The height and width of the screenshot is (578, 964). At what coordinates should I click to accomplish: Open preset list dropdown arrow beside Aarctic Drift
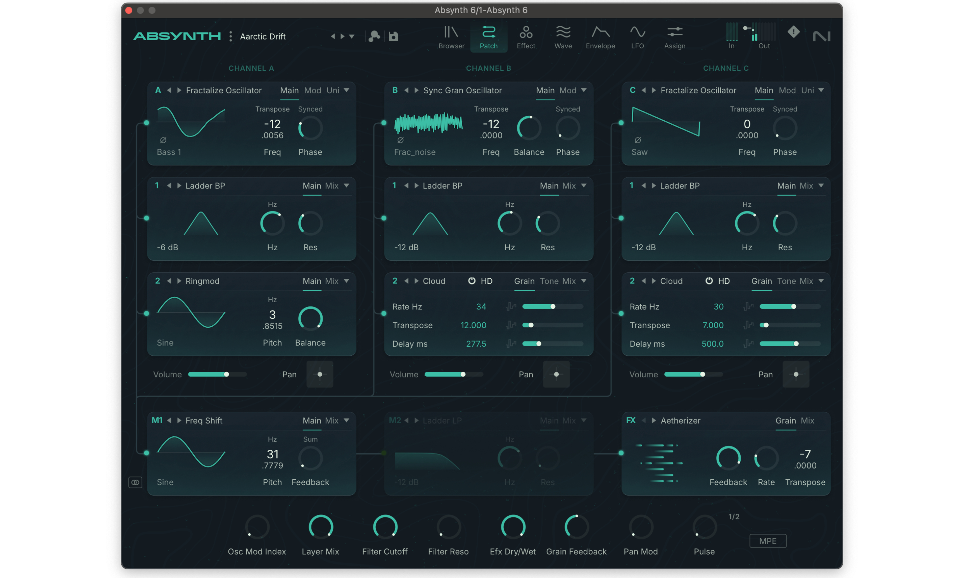coord(352,36)
